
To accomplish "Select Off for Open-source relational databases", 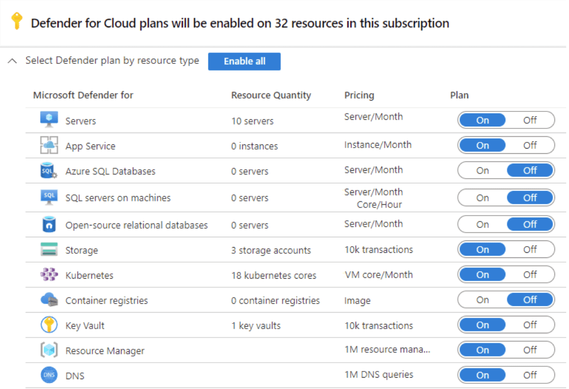I will point(530,224).
